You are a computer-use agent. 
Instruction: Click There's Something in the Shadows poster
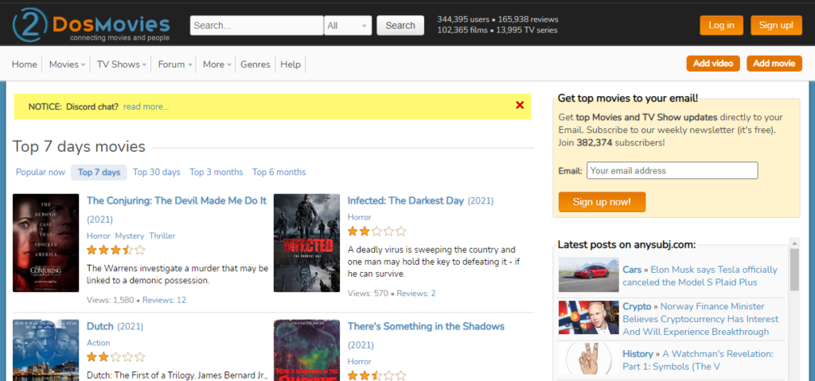click(x=306, y=350)
